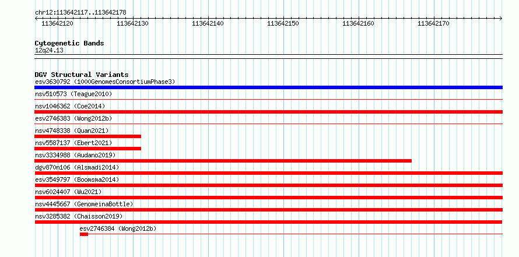519x257 pixels.
Task: Select the 12q24.13 band label
Action: (x=49, y=51)
